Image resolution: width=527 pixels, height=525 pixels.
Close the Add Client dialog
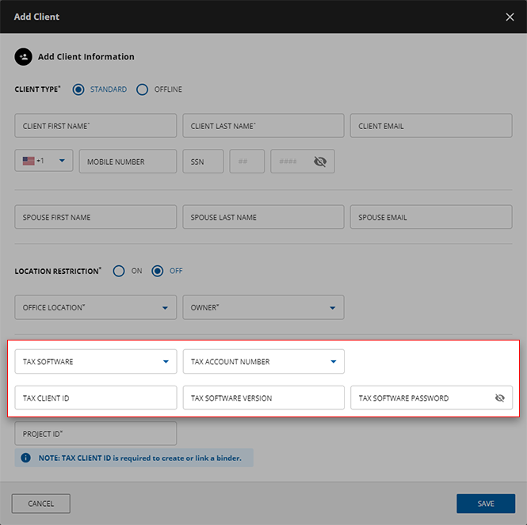tap(510, 17)
